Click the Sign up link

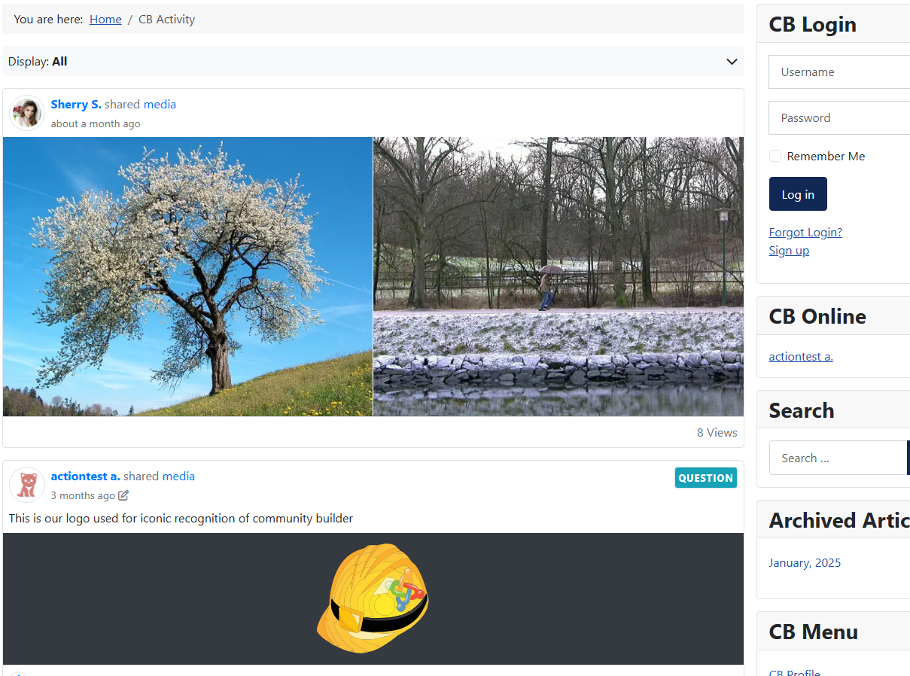789,251
